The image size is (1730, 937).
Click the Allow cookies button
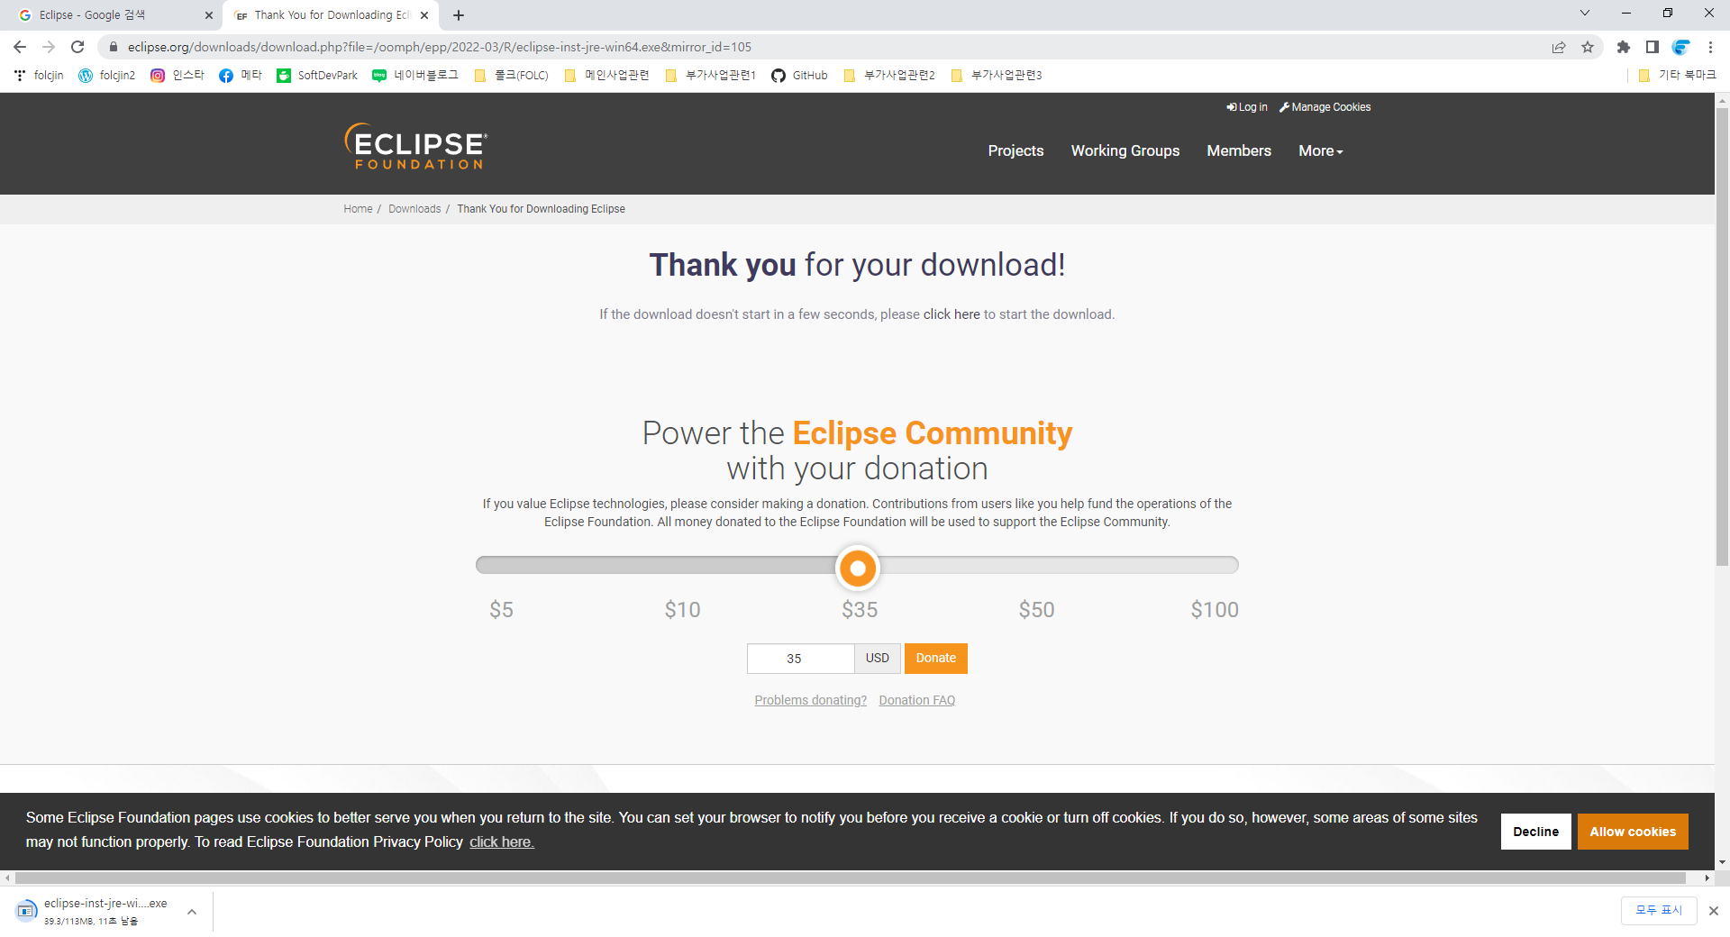(1633, 832)
